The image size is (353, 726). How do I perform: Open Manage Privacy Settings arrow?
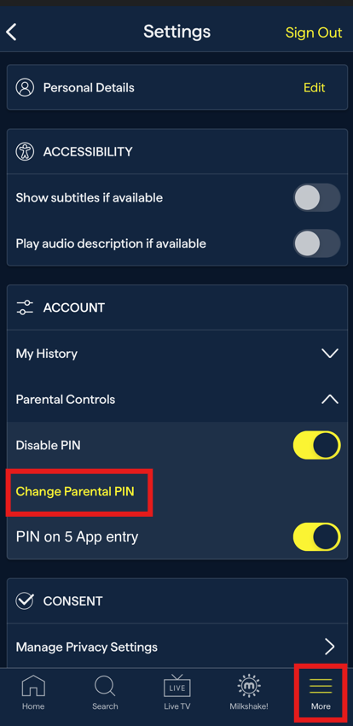pyautogui.click(x=329, y=647)
